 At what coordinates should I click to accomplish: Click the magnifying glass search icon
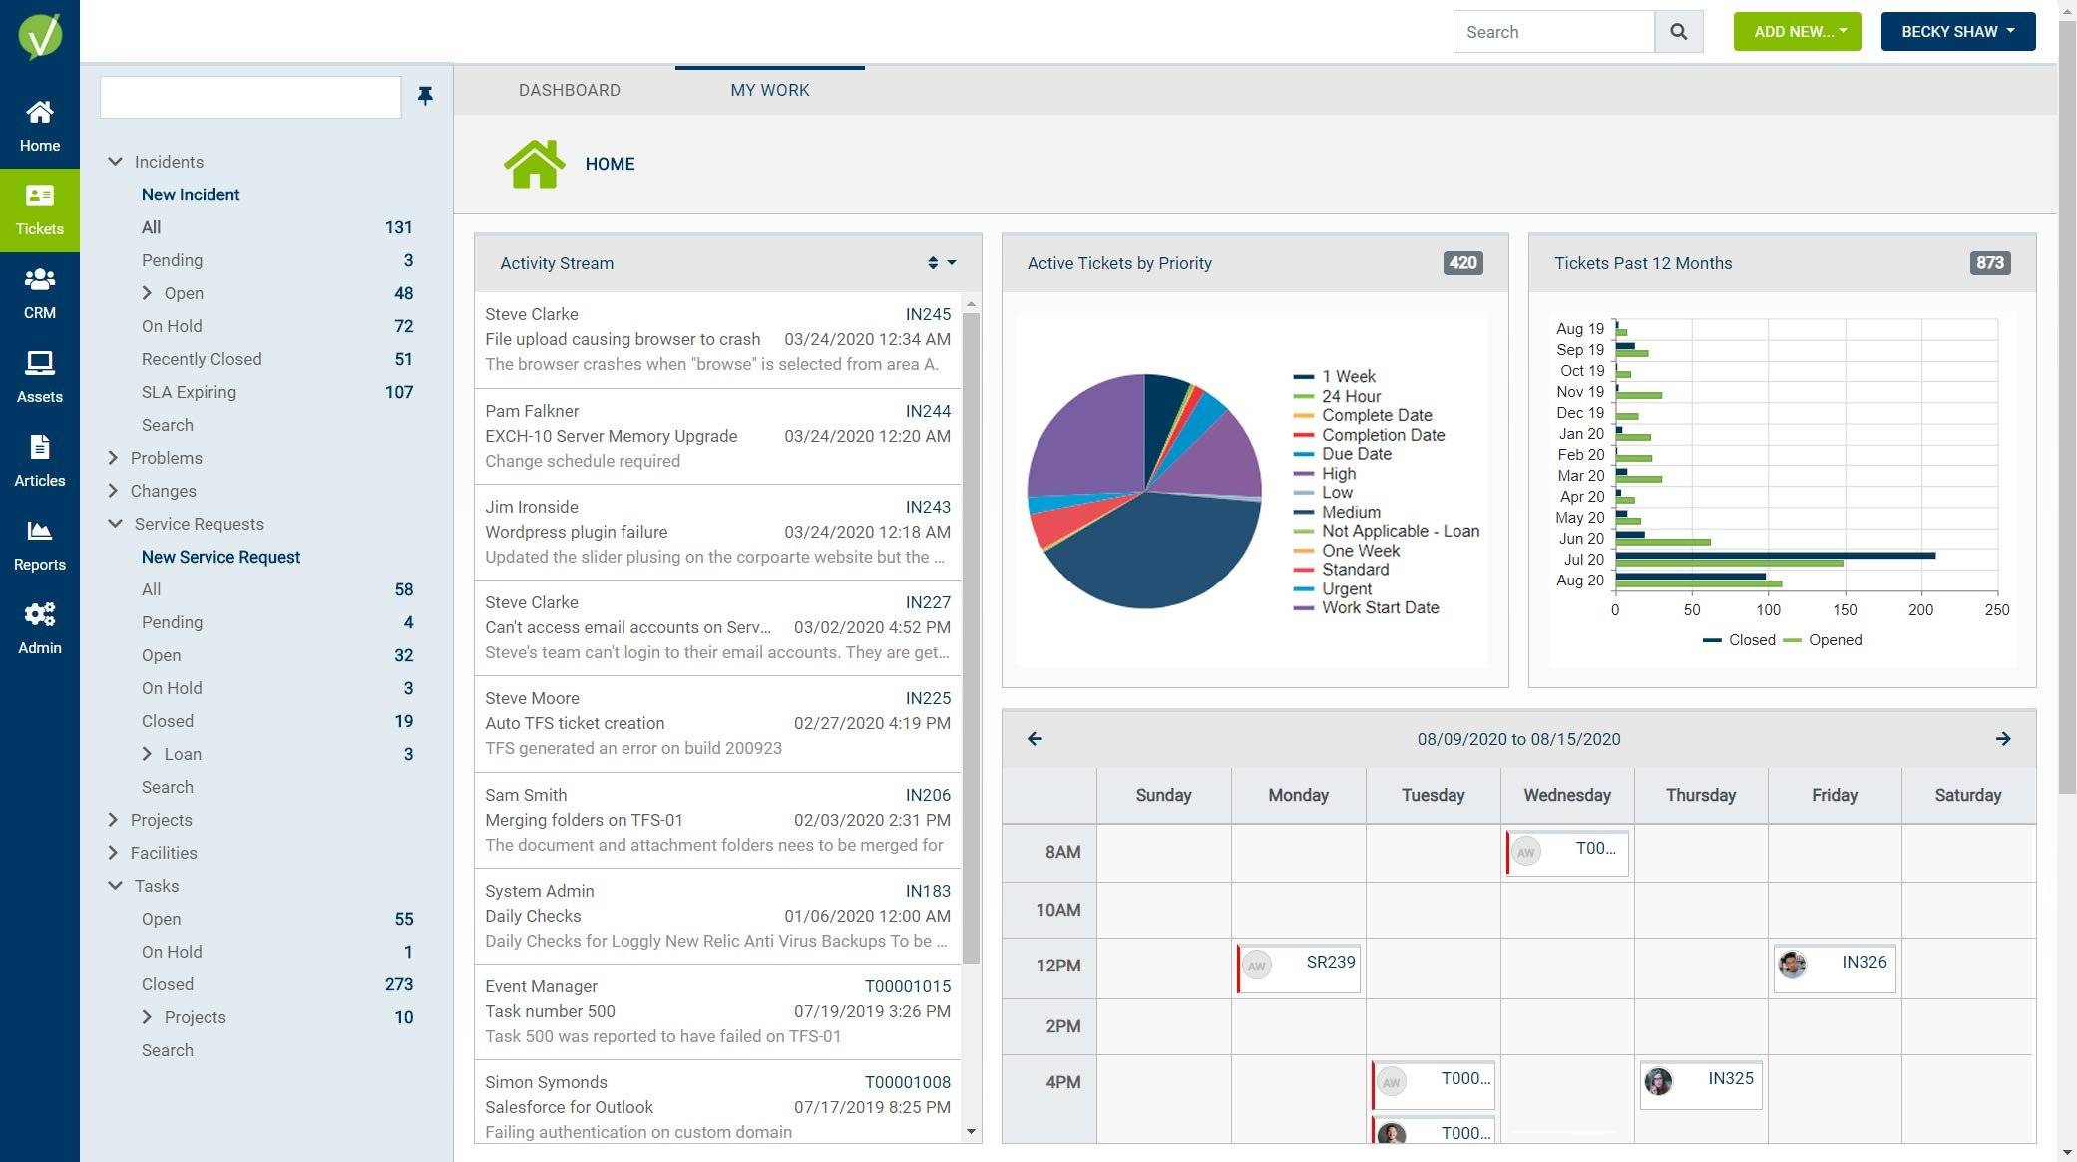coord(1679,31)
